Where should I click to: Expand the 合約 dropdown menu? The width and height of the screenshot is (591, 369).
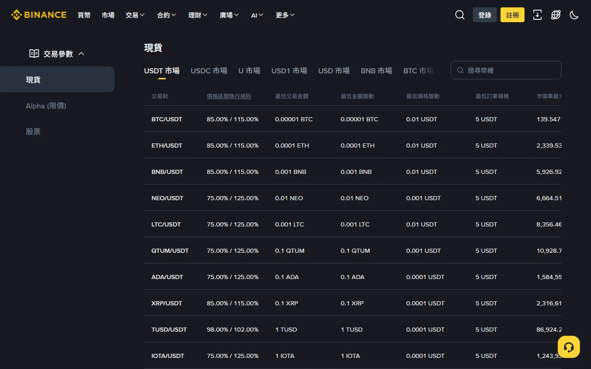pos(167,15)
